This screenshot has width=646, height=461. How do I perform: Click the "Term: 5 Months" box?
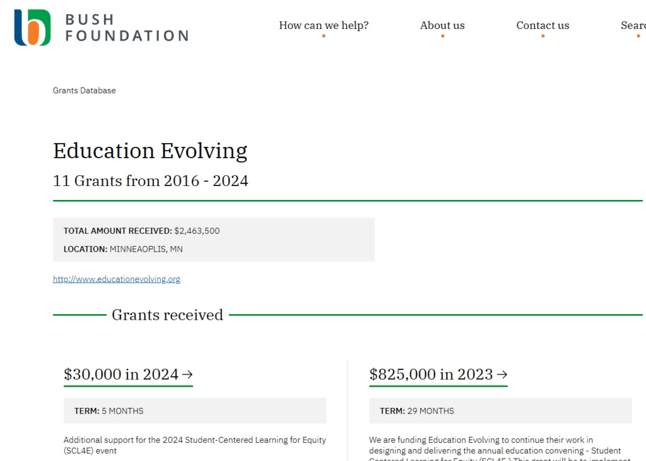195,411
